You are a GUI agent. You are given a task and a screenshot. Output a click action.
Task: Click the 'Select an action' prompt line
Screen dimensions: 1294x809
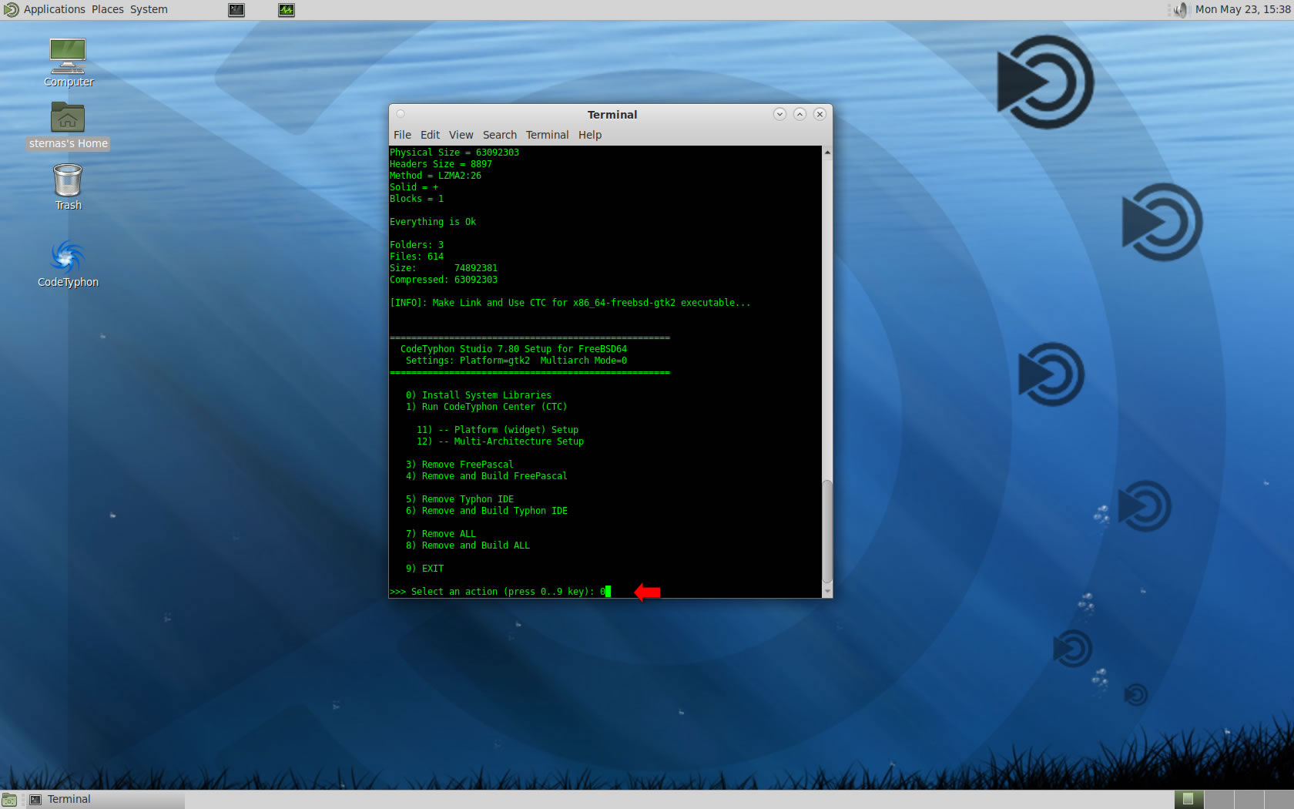click(x=500, y=592)
